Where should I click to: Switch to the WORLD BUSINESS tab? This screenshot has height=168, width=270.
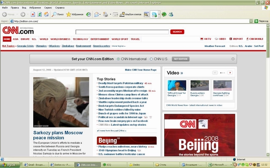point(60,39)
